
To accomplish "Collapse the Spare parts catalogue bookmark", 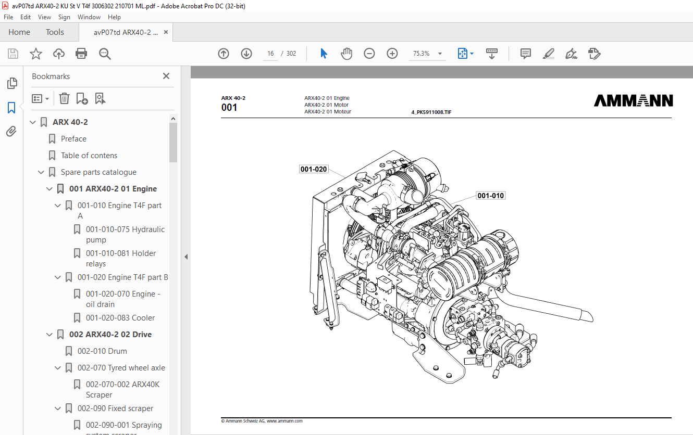I will [x=41, y=172].
